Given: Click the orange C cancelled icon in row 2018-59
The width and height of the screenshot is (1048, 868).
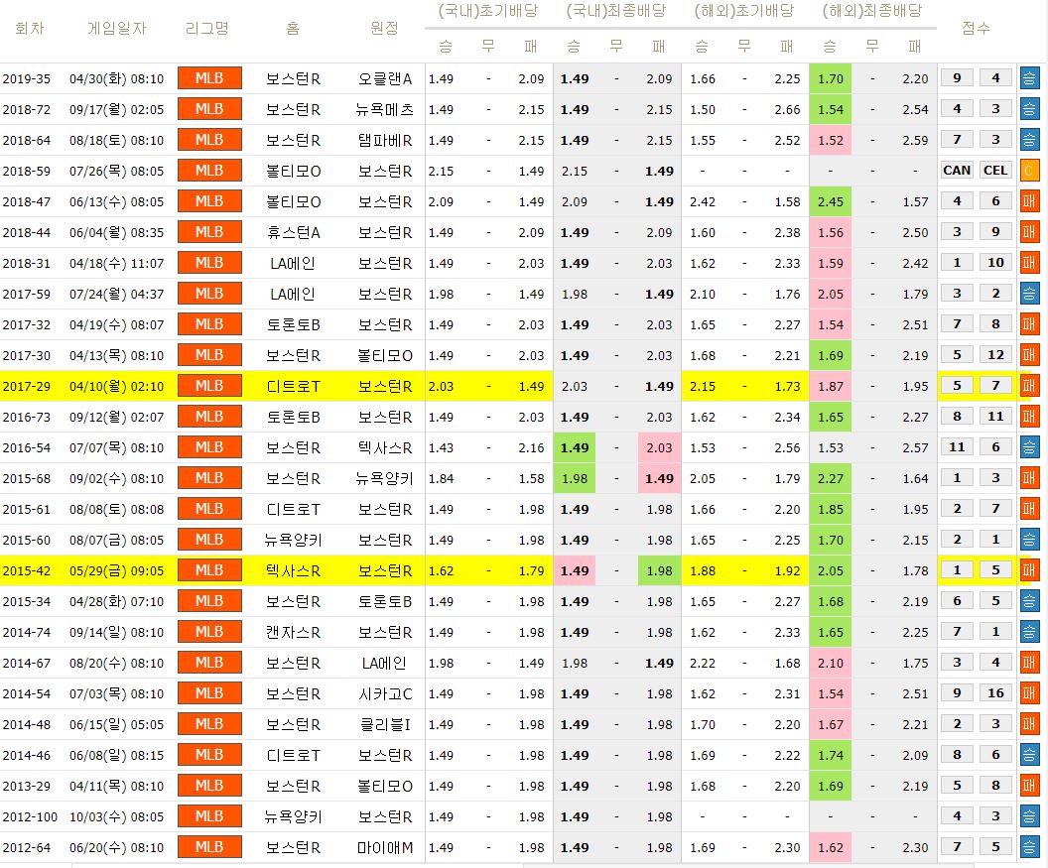Looking at the screenshot, I should click(x=1029, y=171).
